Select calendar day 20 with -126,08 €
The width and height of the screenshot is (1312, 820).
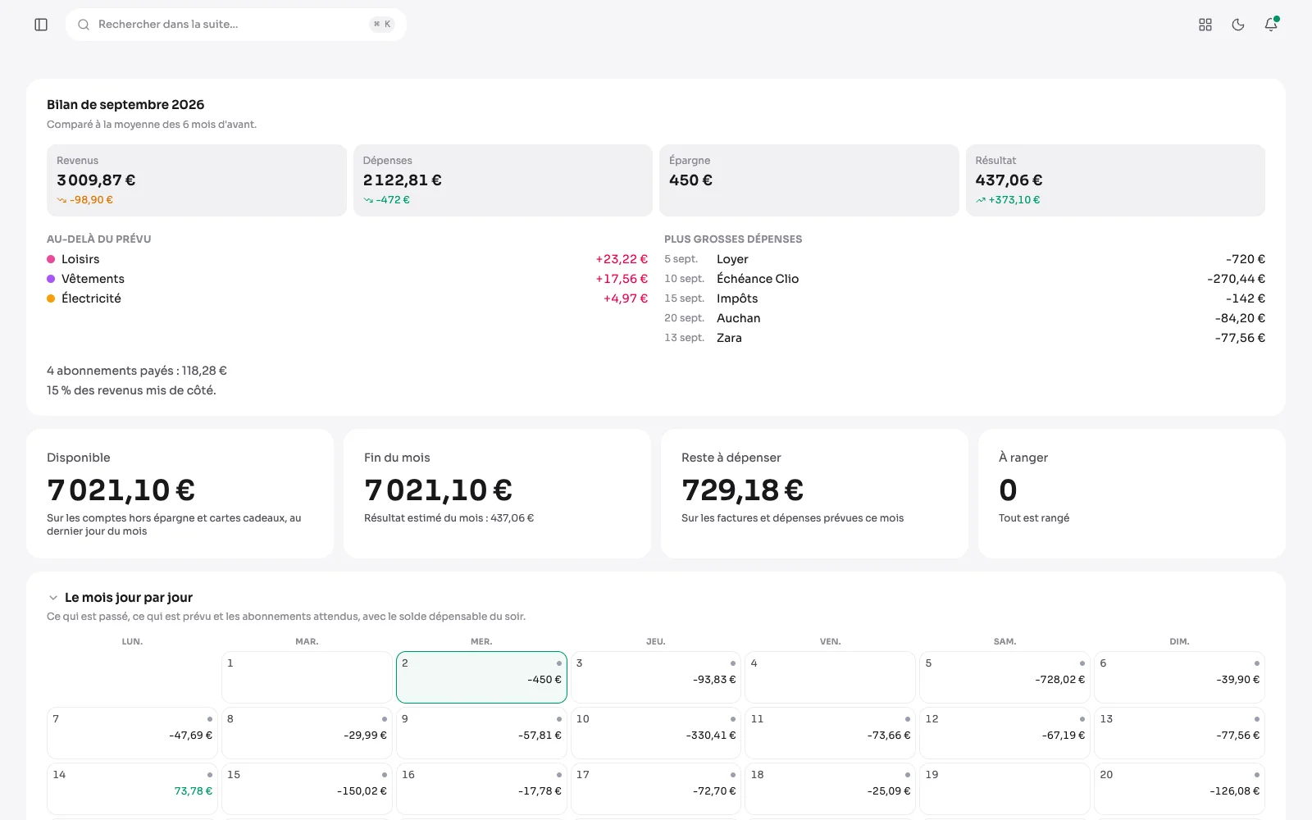tap(1179, 789)
